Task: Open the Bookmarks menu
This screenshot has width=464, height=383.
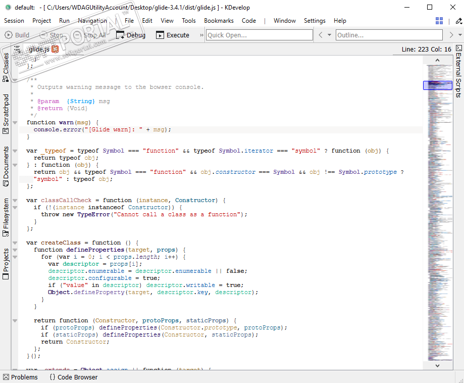Action: (219, 21)
